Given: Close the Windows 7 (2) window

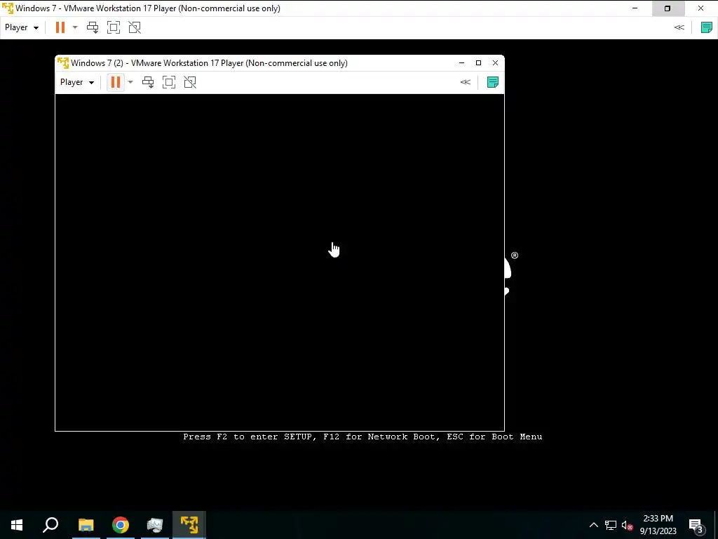Looking at the screenshot, I should pyautogui.click(x=496, y=62).
